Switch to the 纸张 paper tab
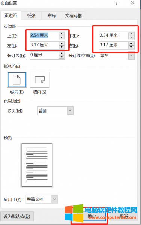Viewport: 141px width, 225px height. tap(31, 15)
